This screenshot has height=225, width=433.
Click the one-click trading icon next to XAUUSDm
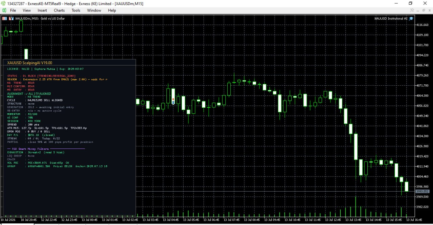11,19
